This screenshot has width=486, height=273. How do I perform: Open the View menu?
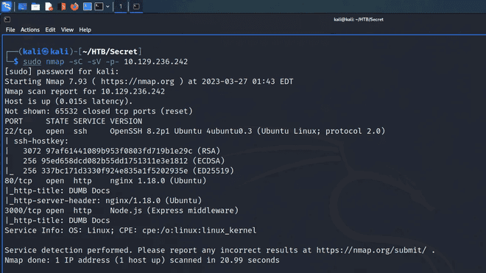point(67,29)
